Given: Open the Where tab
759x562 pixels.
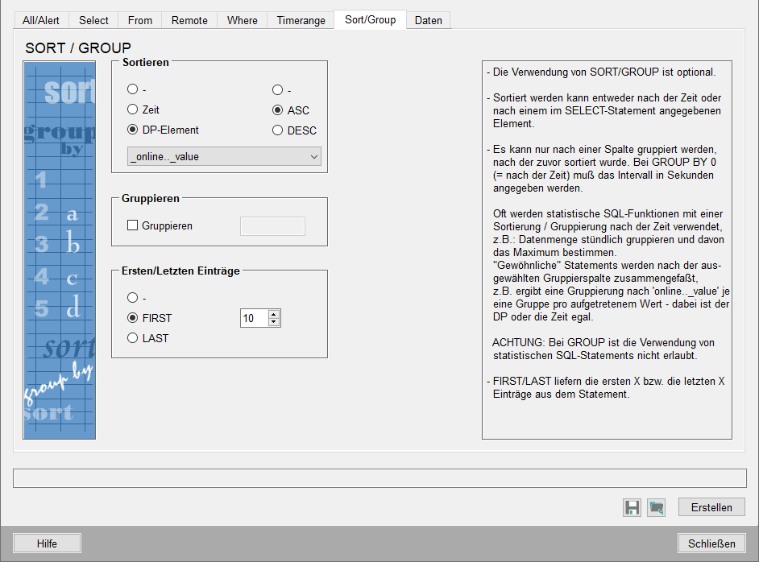Looking at the screenshot, I should click(x=243, y=20).
